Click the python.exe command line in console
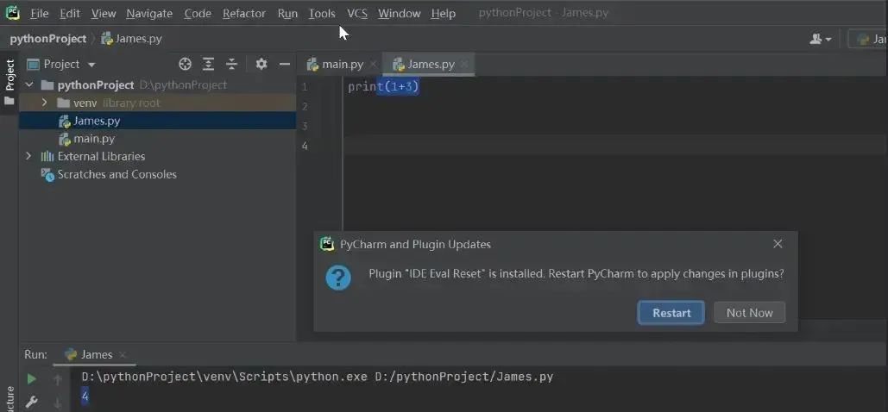The width and height of the screenshot is (888, 412). (318, 377)
